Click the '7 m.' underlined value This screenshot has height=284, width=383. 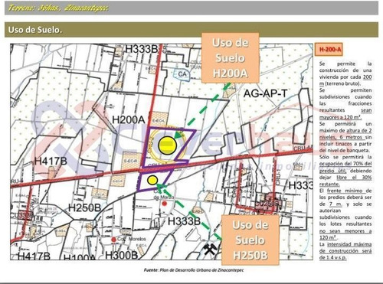point(336,204)
